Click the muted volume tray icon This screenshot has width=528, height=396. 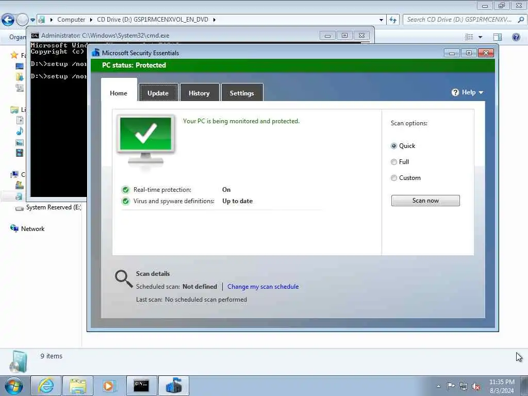(476, 387)
